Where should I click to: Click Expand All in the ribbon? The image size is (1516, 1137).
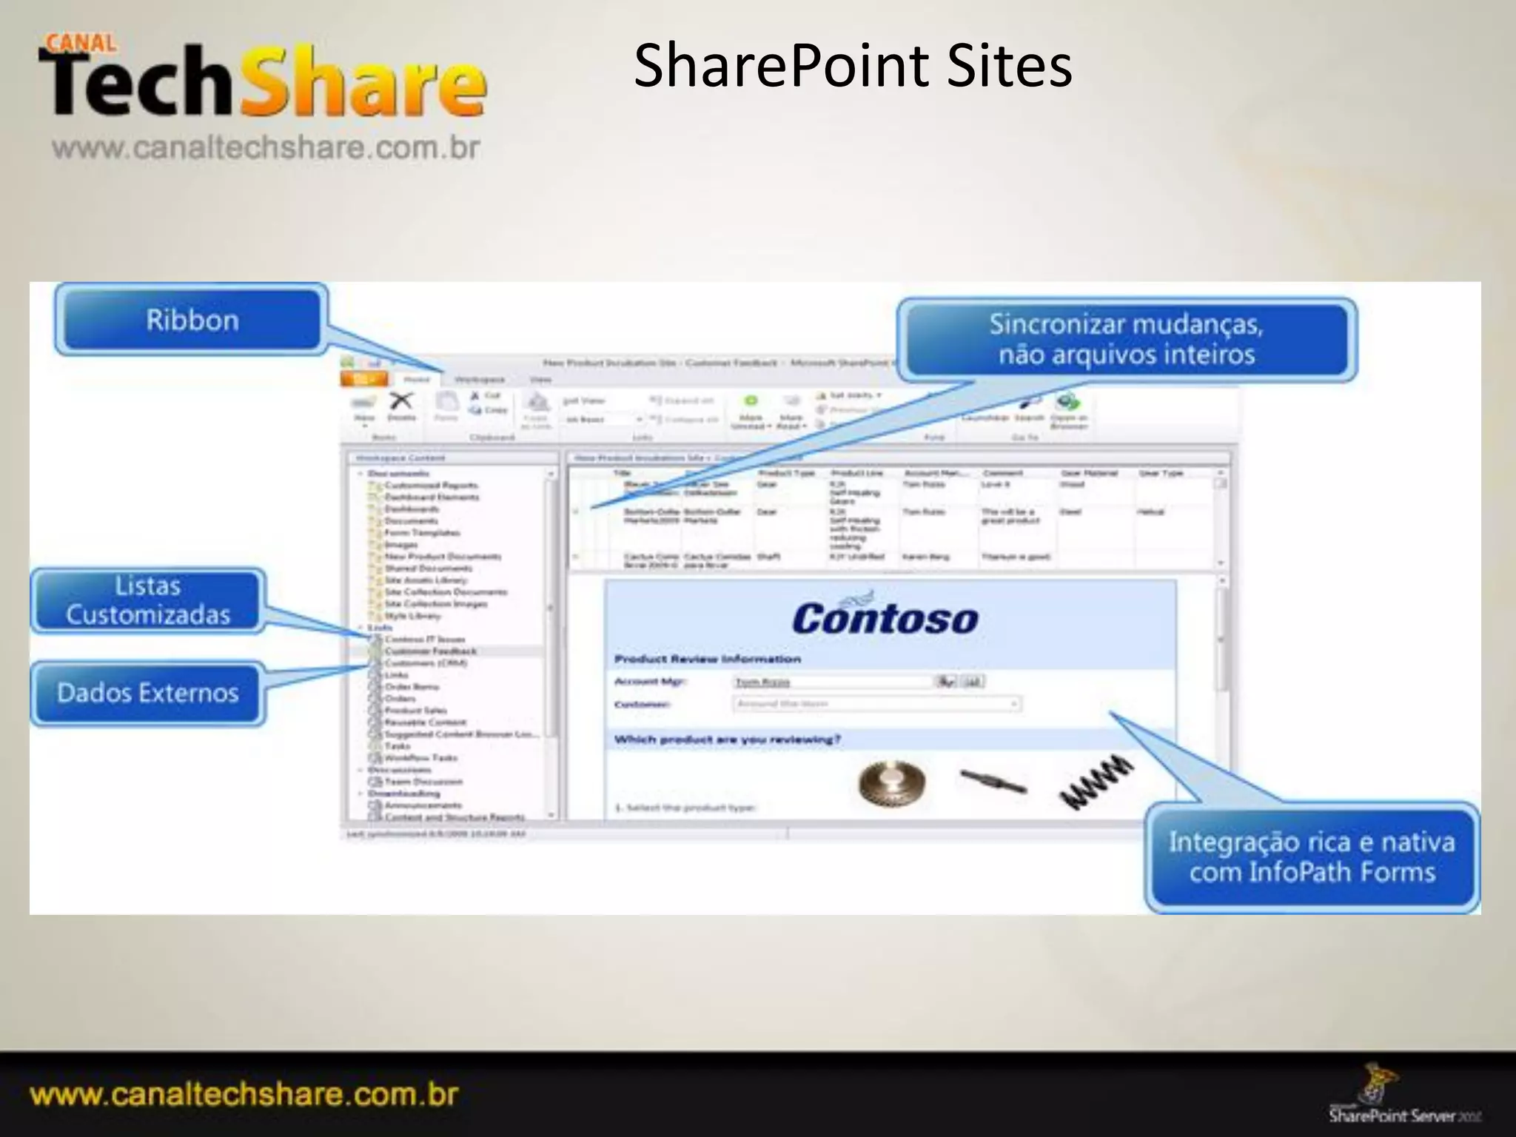(x=682, y=400)
